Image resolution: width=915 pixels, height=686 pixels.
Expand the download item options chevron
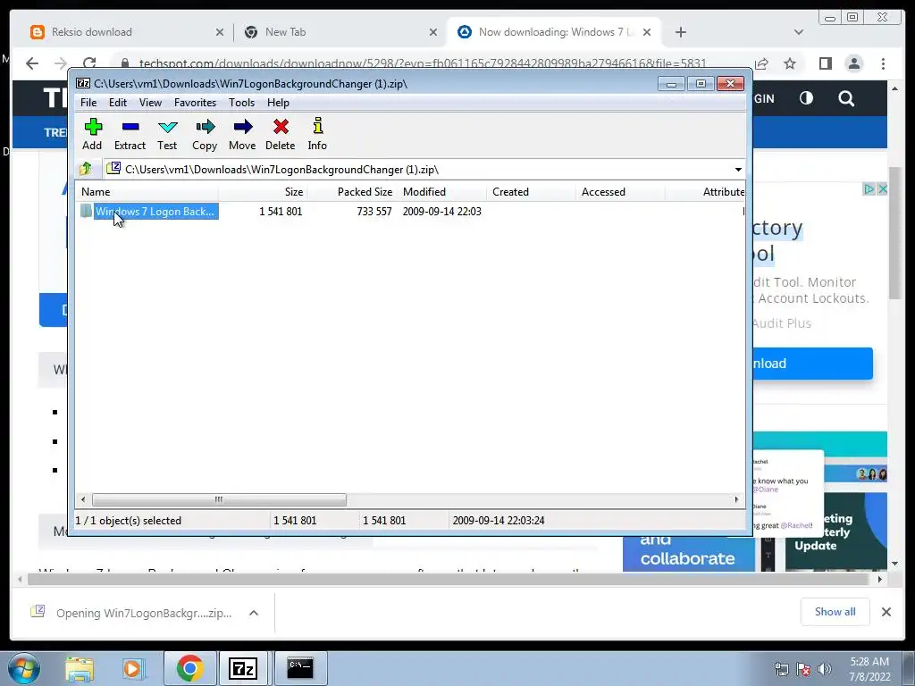click(254, 613)
